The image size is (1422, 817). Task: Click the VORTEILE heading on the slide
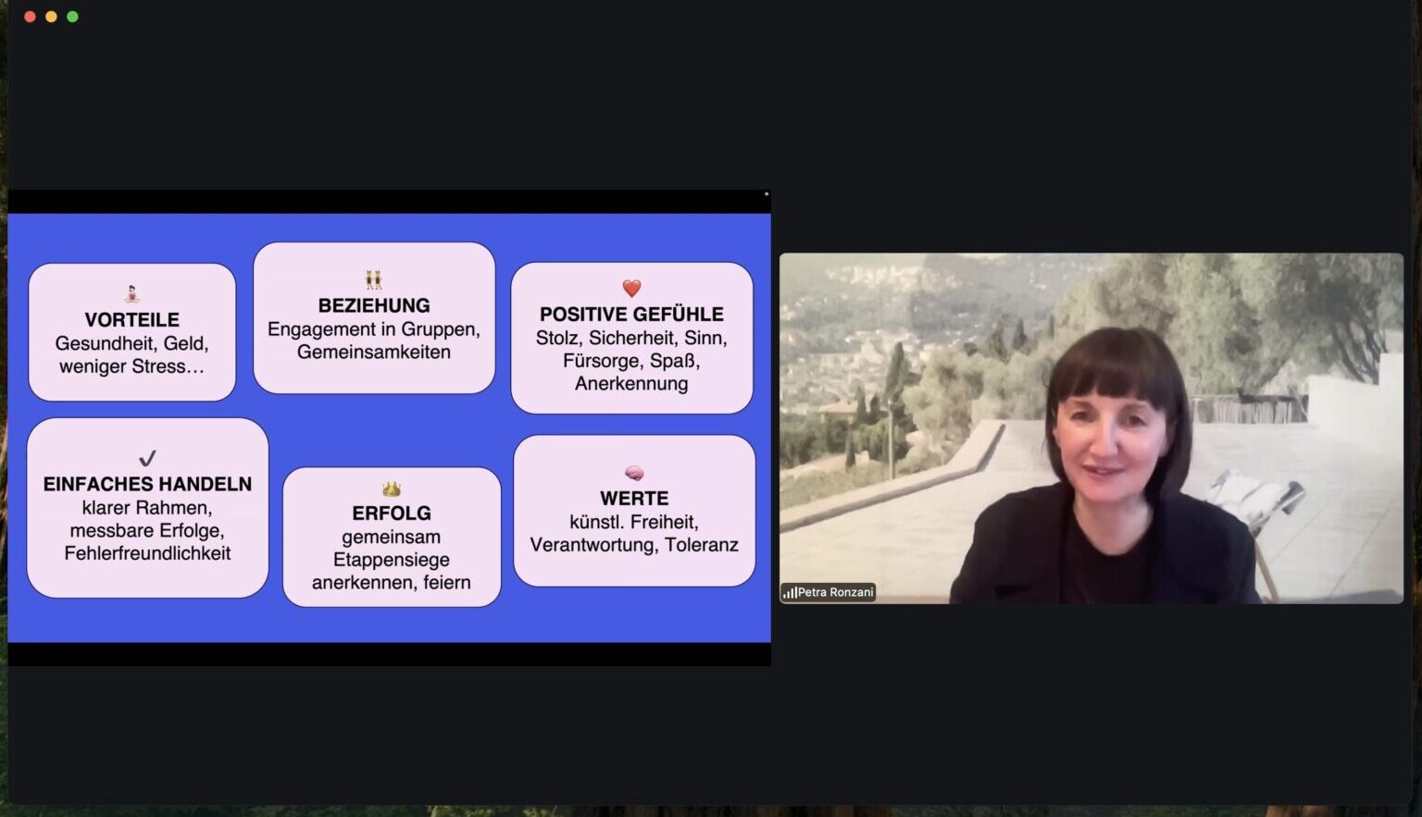coord(131,320)
